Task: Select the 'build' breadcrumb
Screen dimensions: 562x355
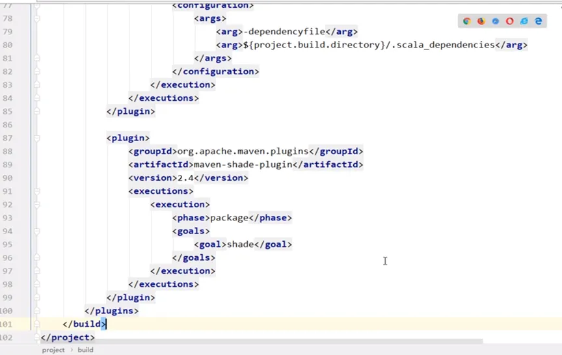Action: click(x=85, y=350)
